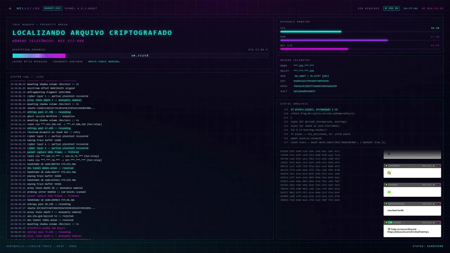Image resolution: width=450 pixels, height=253 pixels.
Task: Click the ROOT@HELLS trace command prompt
Action: 41,246
